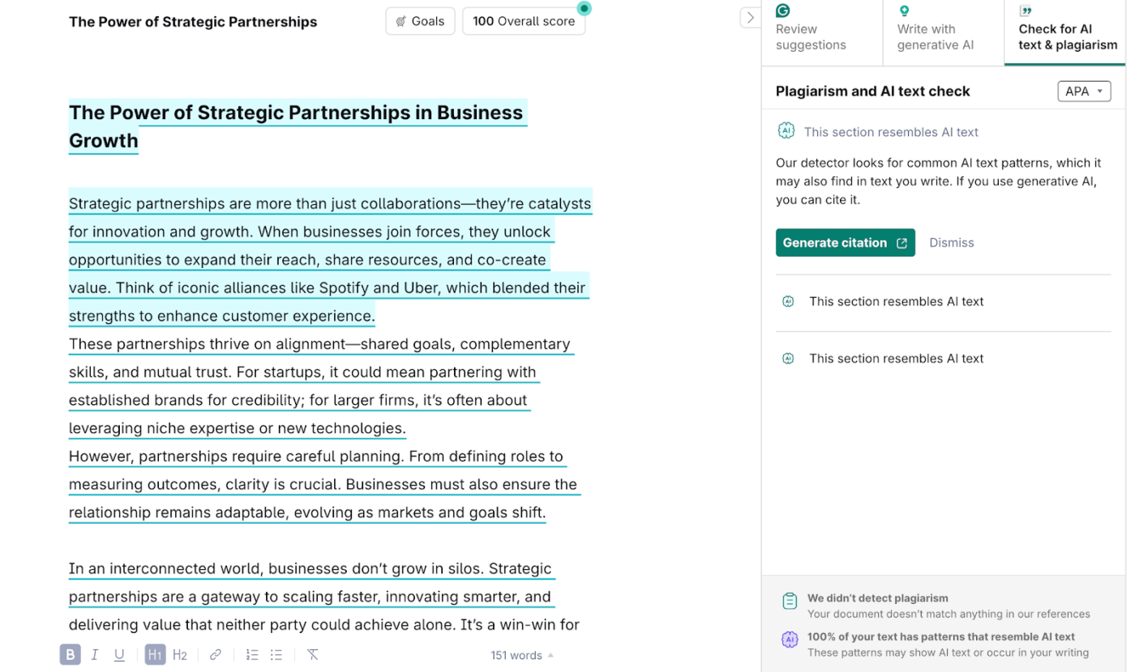Viewport: 1135px width, 672px height.
Task: Click the highlighted heading 'The Power of Strategic Partnerships in Business Growth'
Action: point(298,126)
